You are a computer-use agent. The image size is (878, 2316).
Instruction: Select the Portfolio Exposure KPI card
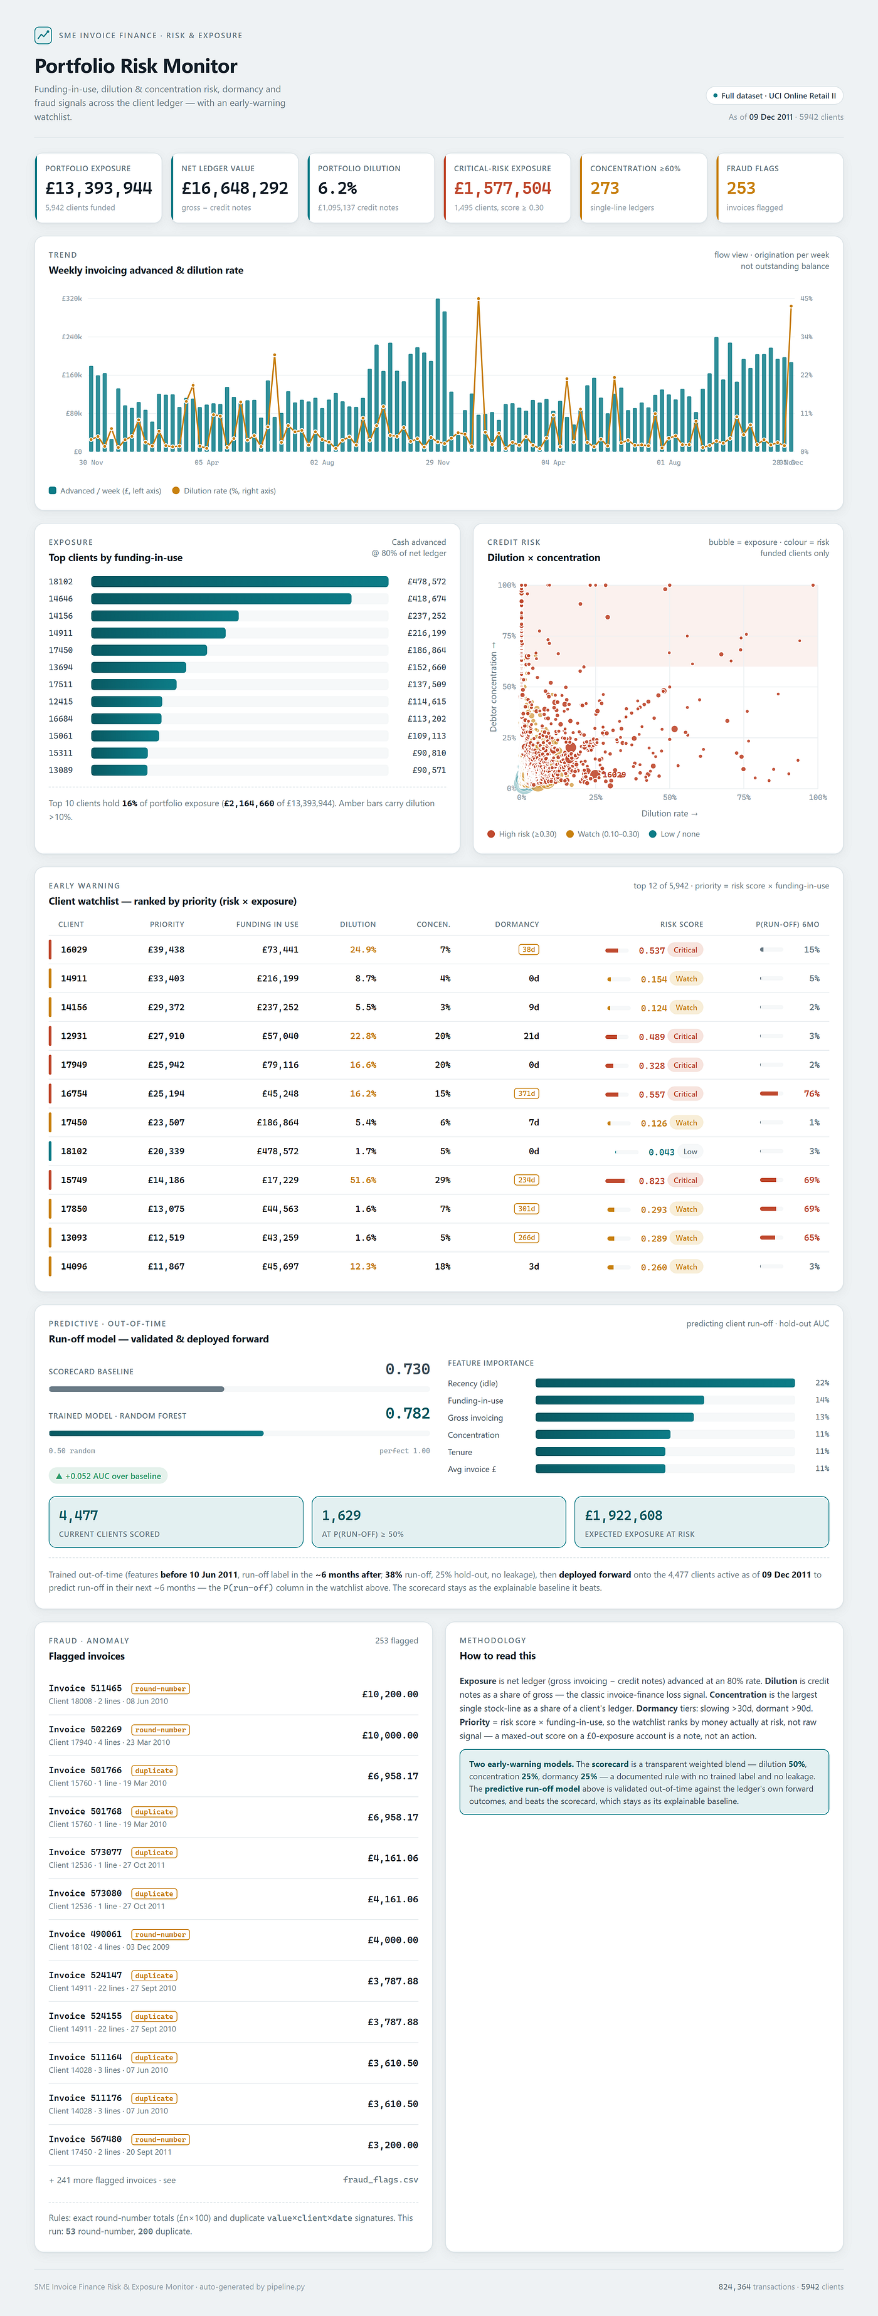tap(98, 188)
